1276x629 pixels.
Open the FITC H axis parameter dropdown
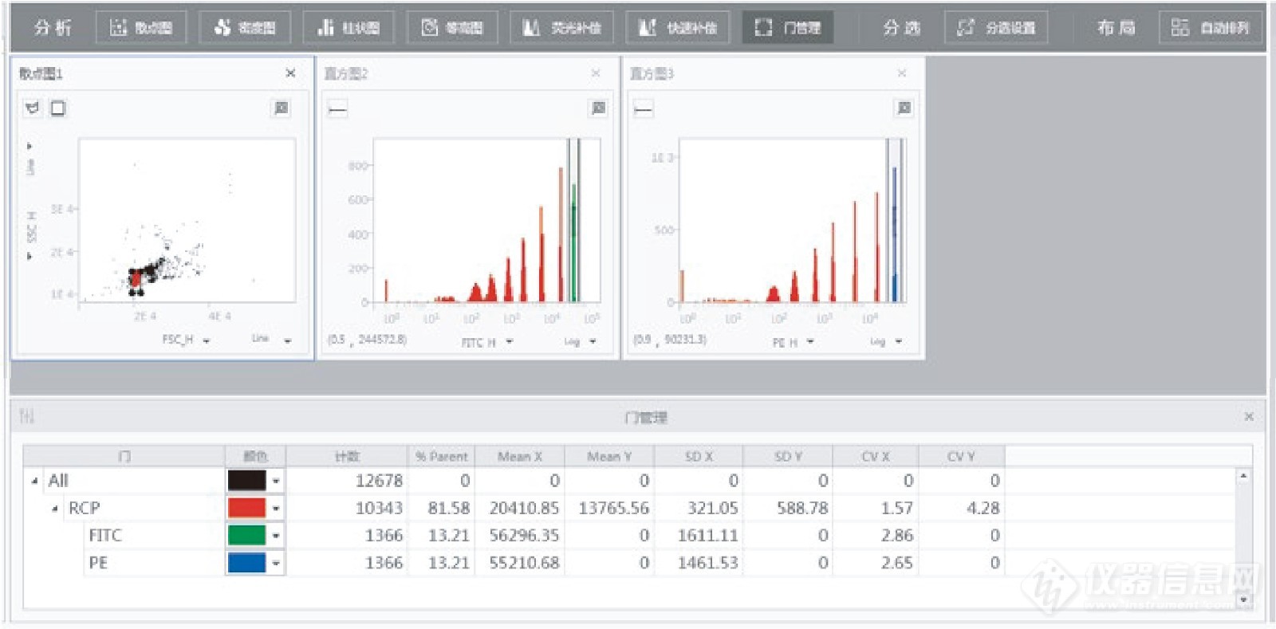[510, 341]
